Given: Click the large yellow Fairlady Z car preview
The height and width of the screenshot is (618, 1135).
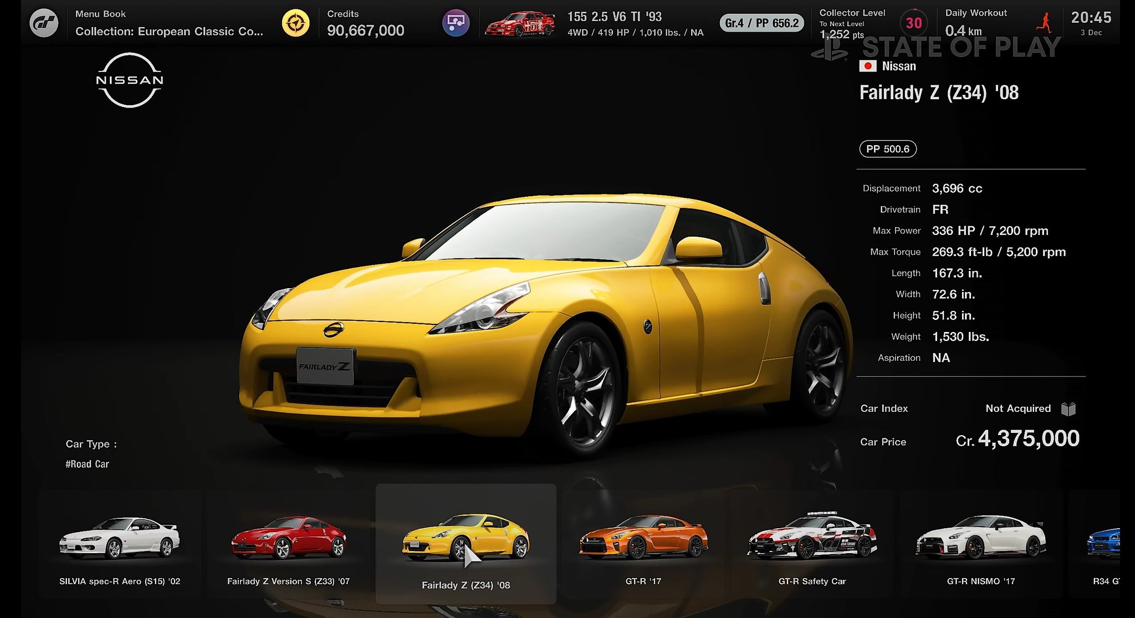Looking at the screenshot, I should pos(546,327).
